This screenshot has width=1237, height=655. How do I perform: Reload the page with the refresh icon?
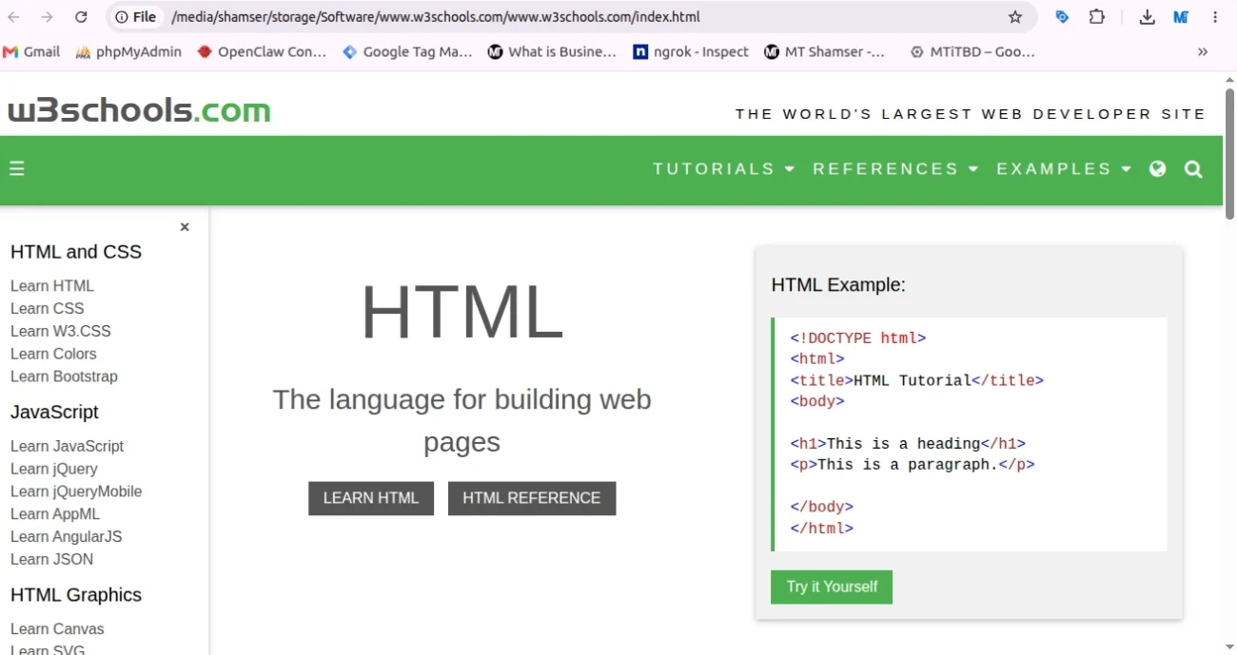click(x=81, y=17)
